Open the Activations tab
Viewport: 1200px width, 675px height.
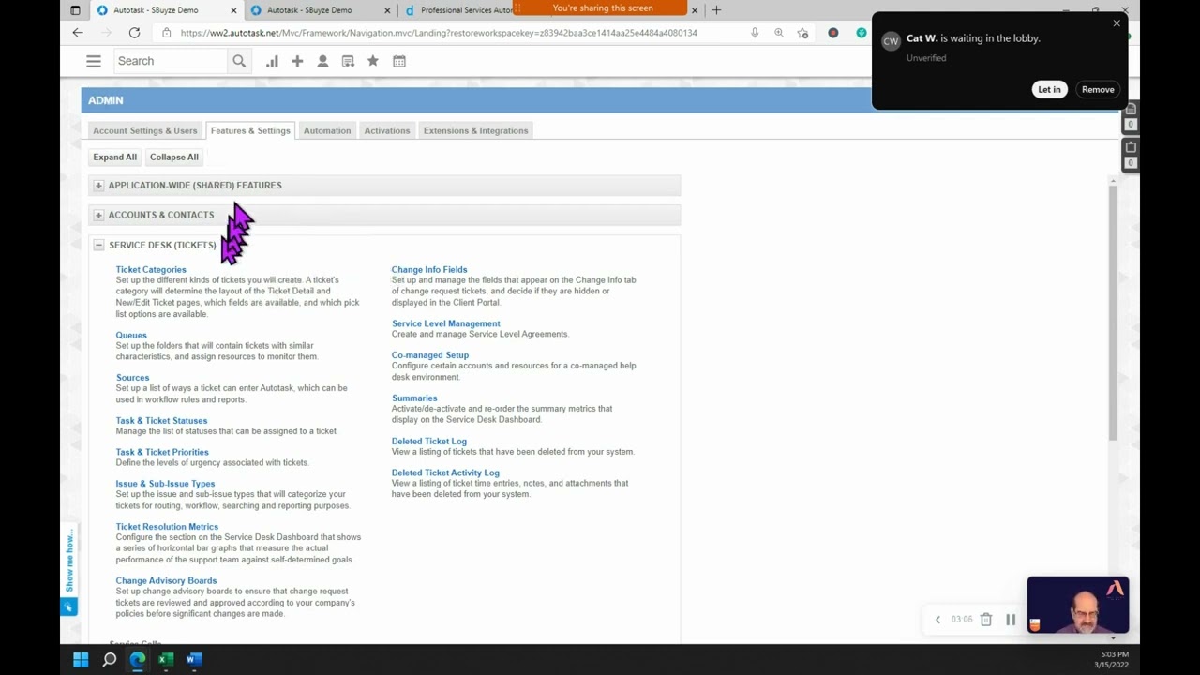[x=387, y=130]
